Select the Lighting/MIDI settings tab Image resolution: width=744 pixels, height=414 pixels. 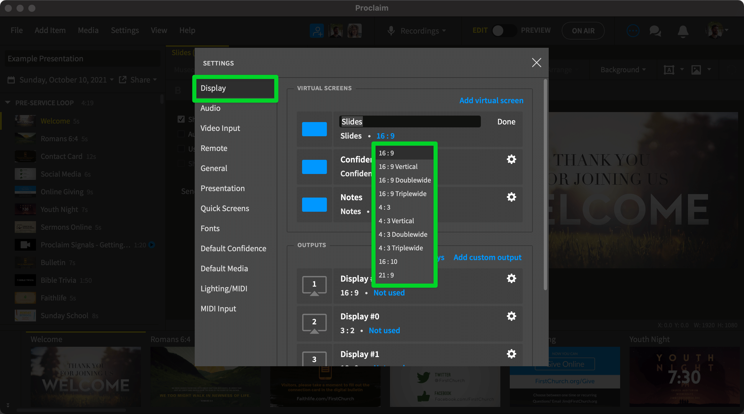pos(224,289)
